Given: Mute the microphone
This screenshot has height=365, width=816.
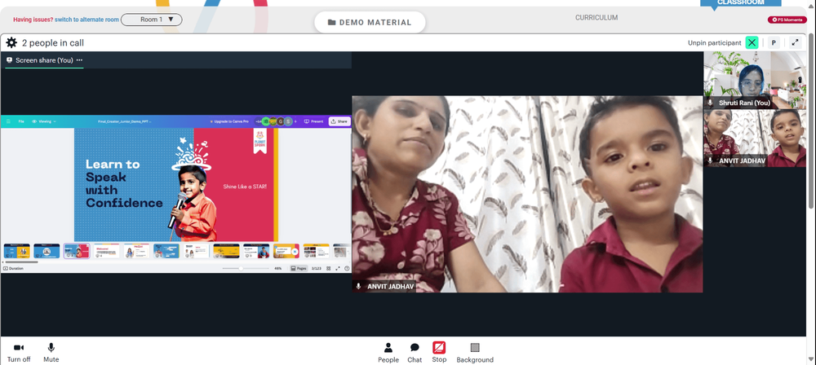Looking at the screenshot, I should tap(51, 352).
